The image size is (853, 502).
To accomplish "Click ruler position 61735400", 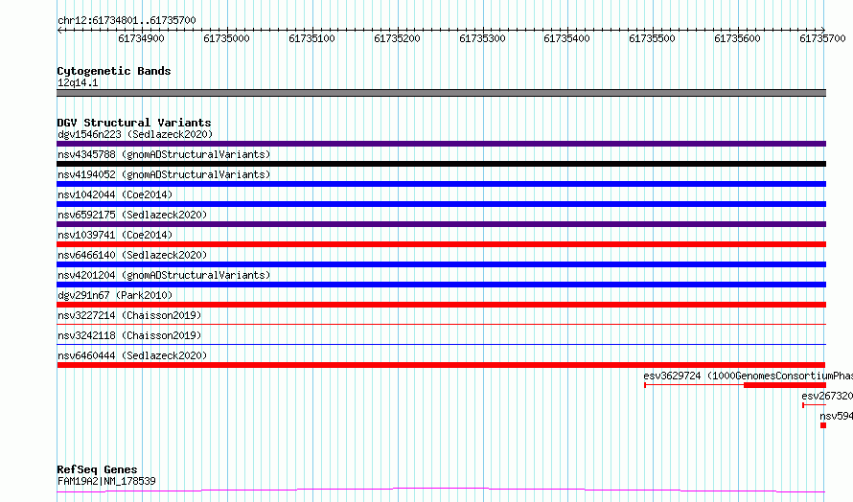I will 566,38.
